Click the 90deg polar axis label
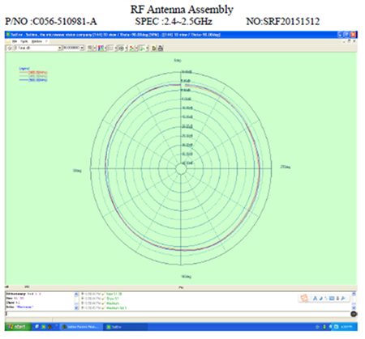 pyautogui.click(x=77, y=171)
